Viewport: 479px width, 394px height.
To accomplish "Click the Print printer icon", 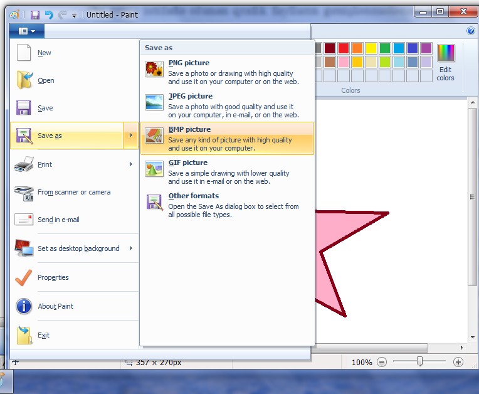I will click(24, 164).
